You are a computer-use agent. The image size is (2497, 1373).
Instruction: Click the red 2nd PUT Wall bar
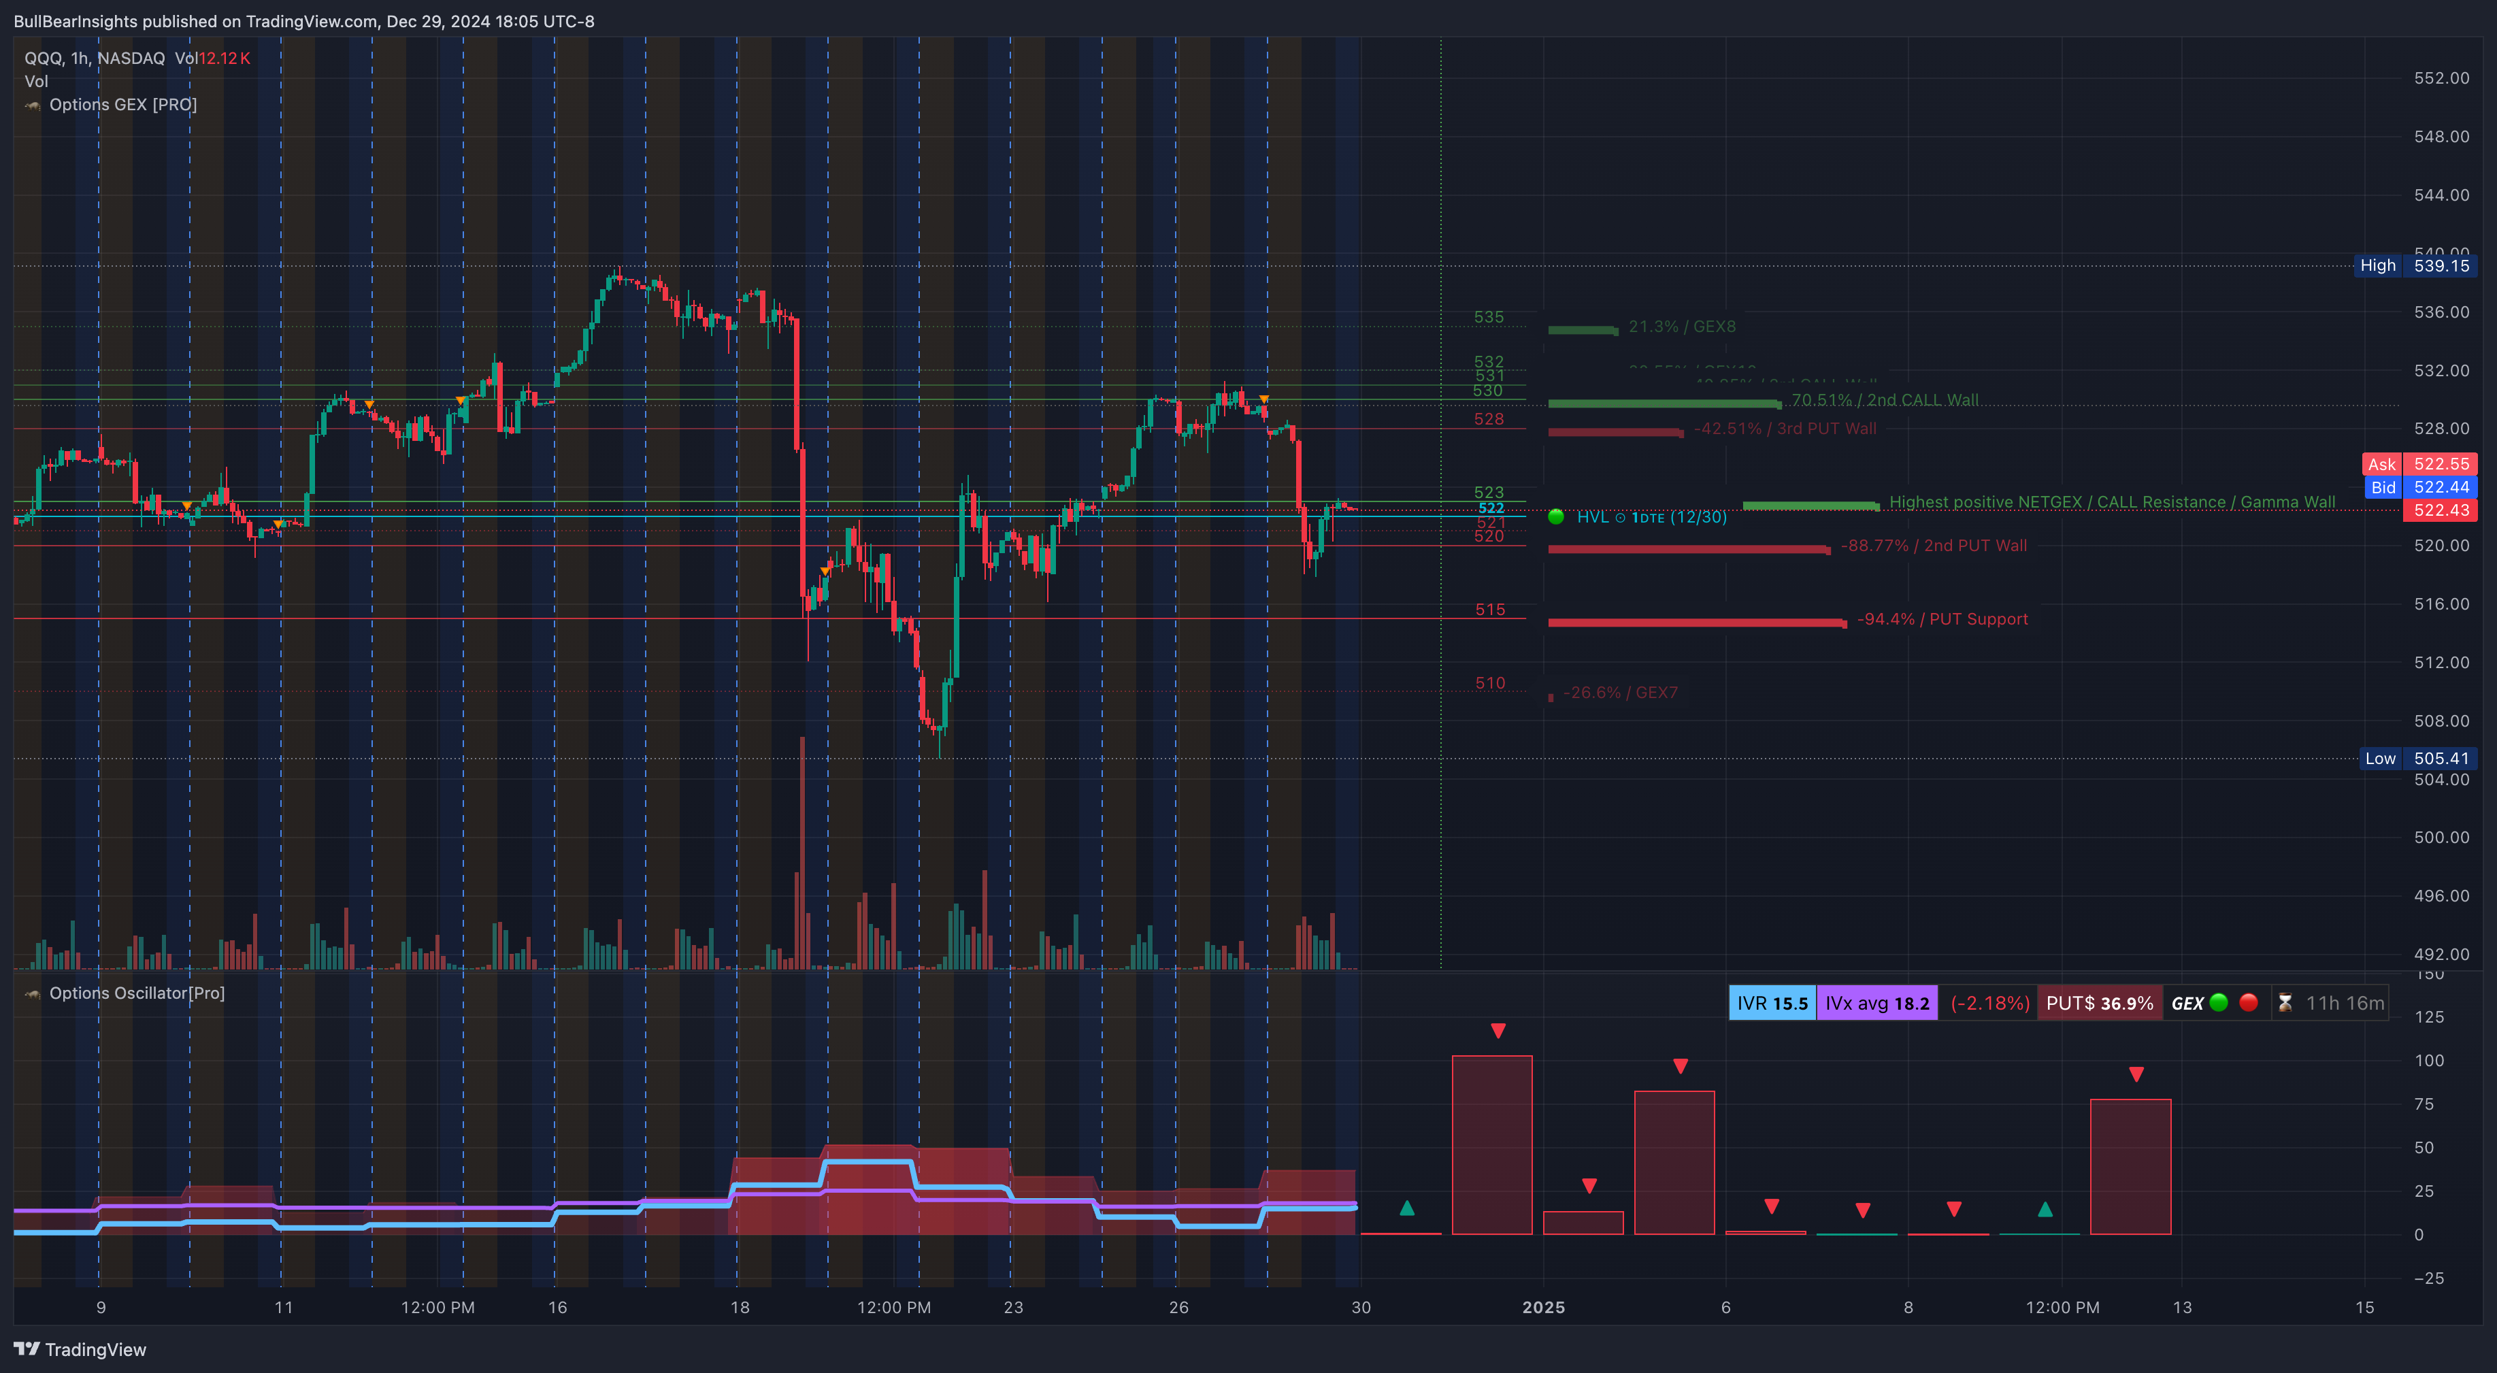tap(1689, 550)
